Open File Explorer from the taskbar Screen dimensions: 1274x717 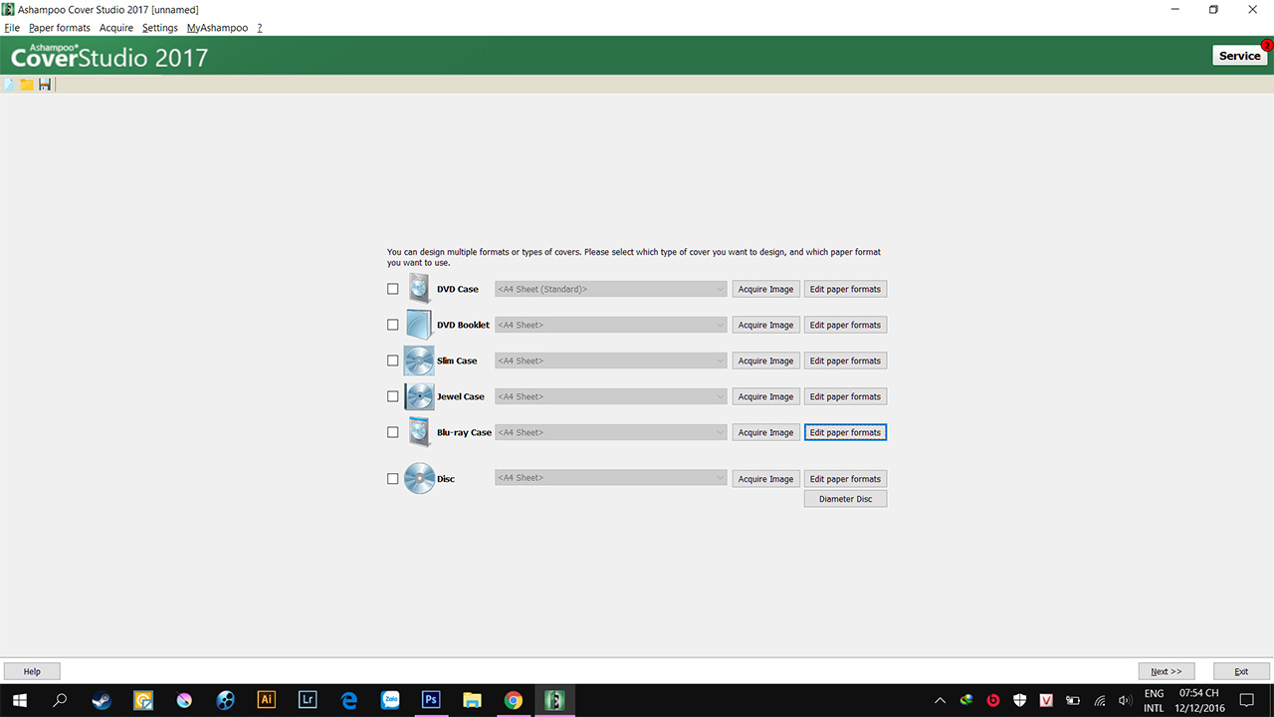pos(472,700)
